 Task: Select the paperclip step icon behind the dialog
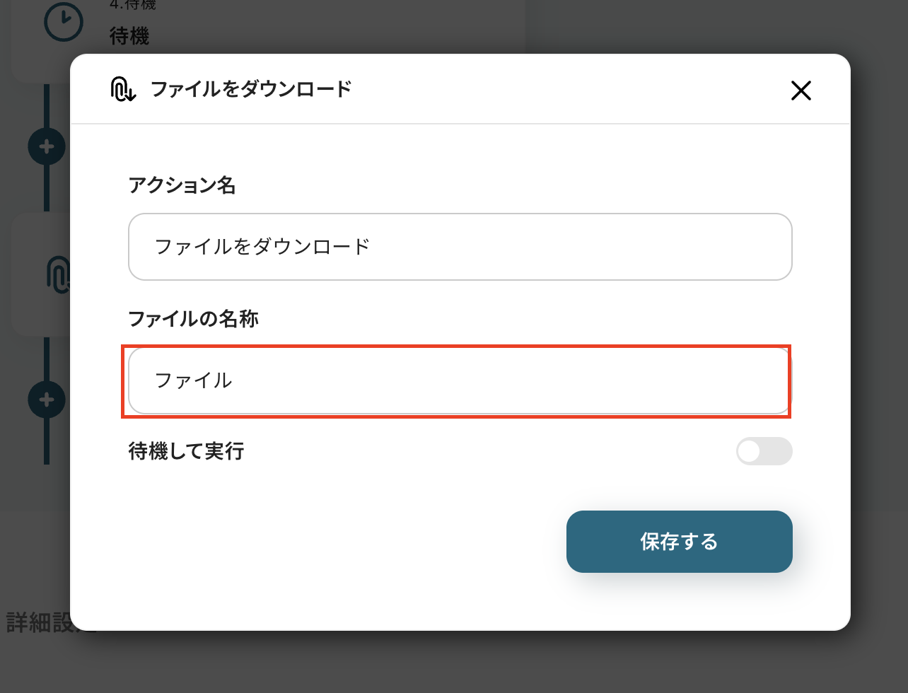coord(58,274)
